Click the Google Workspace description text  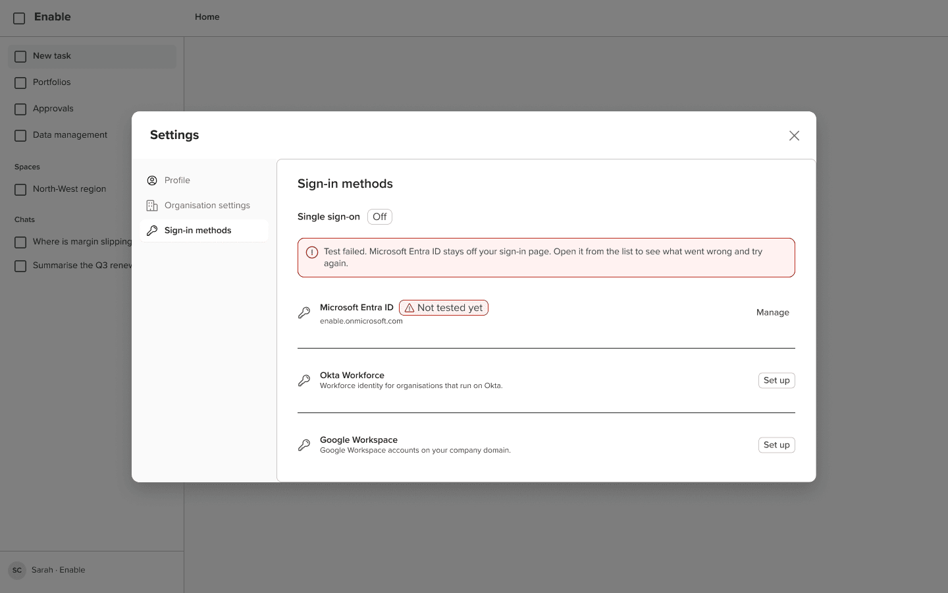point(415,451)
